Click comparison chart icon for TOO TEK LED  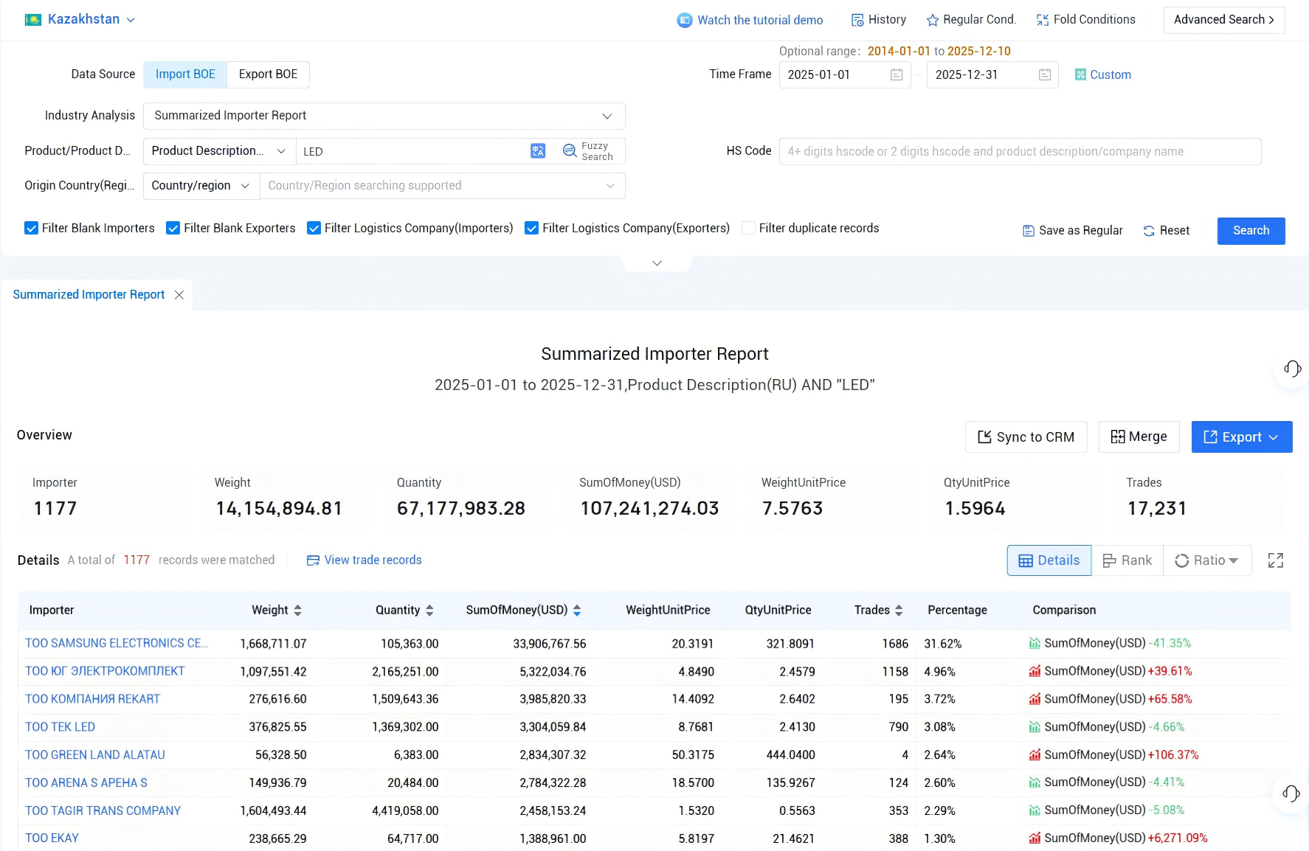point(1035,727)
